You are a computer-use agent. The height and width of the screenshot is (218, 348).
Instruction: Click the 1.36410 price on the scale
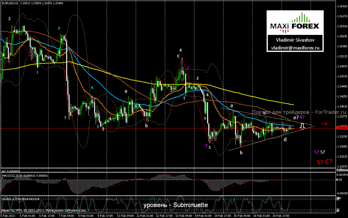click(x=342, y=6)
